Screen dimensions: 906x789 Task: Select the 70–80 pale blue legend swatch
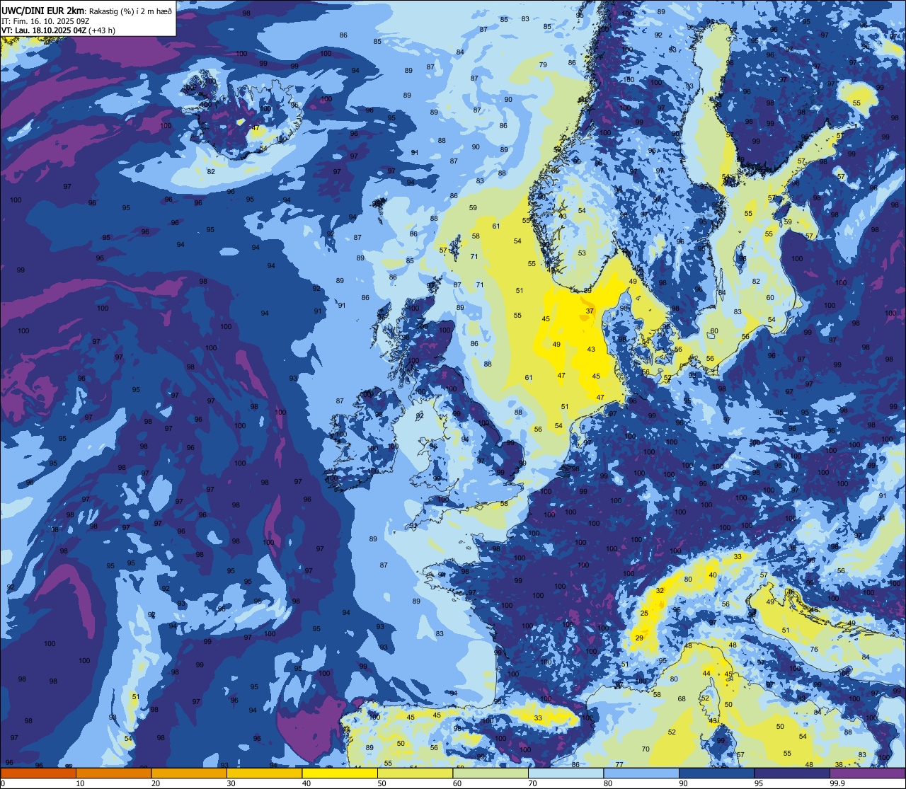pos(566,773)
